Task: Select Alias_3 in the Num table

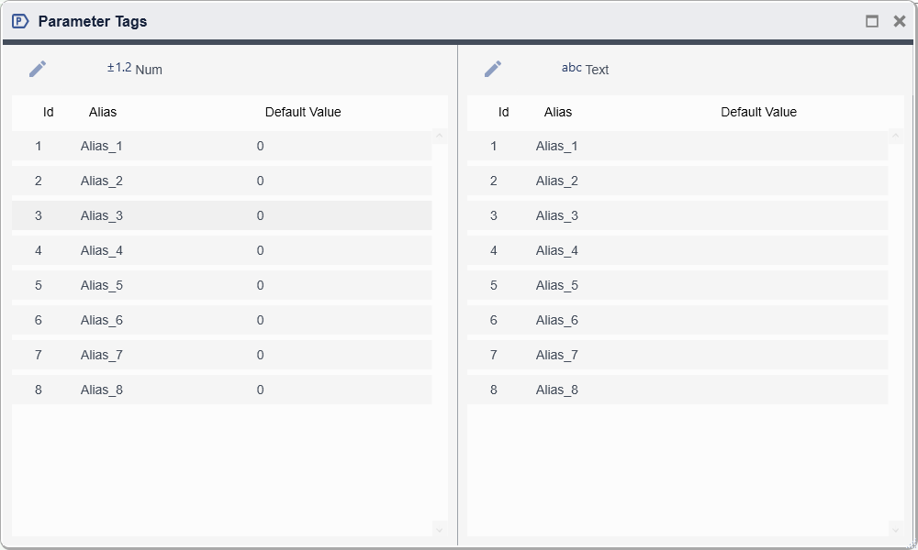Action: [101, 215]
